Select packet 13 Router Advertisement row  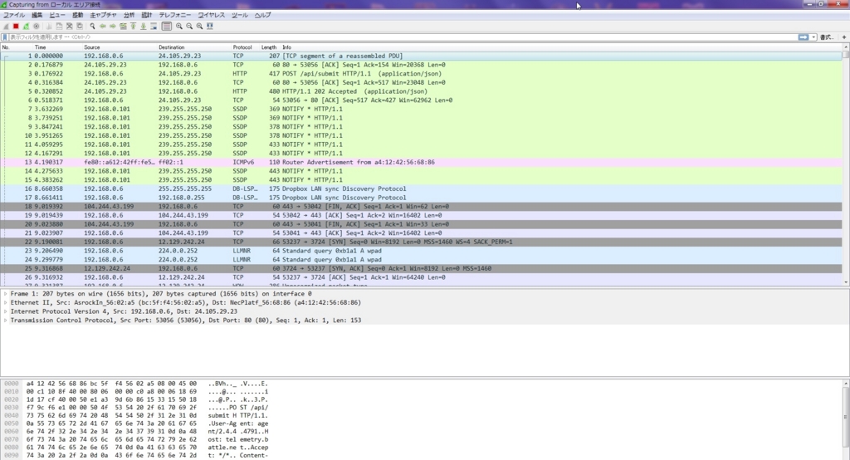point(421,162)
